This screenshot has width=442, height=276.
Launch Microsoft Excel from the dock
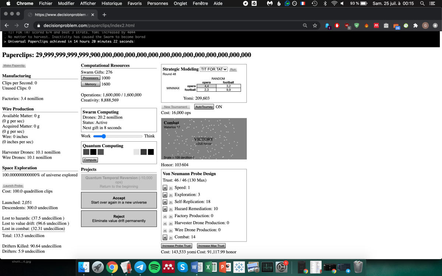210,267
